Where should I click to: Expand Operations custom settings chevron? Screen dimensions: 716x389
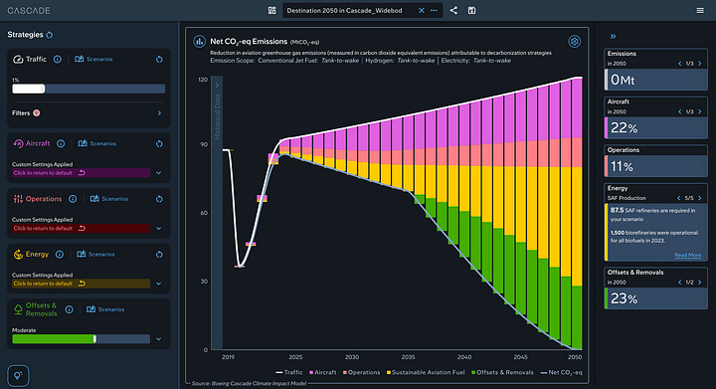click(159, 228)
